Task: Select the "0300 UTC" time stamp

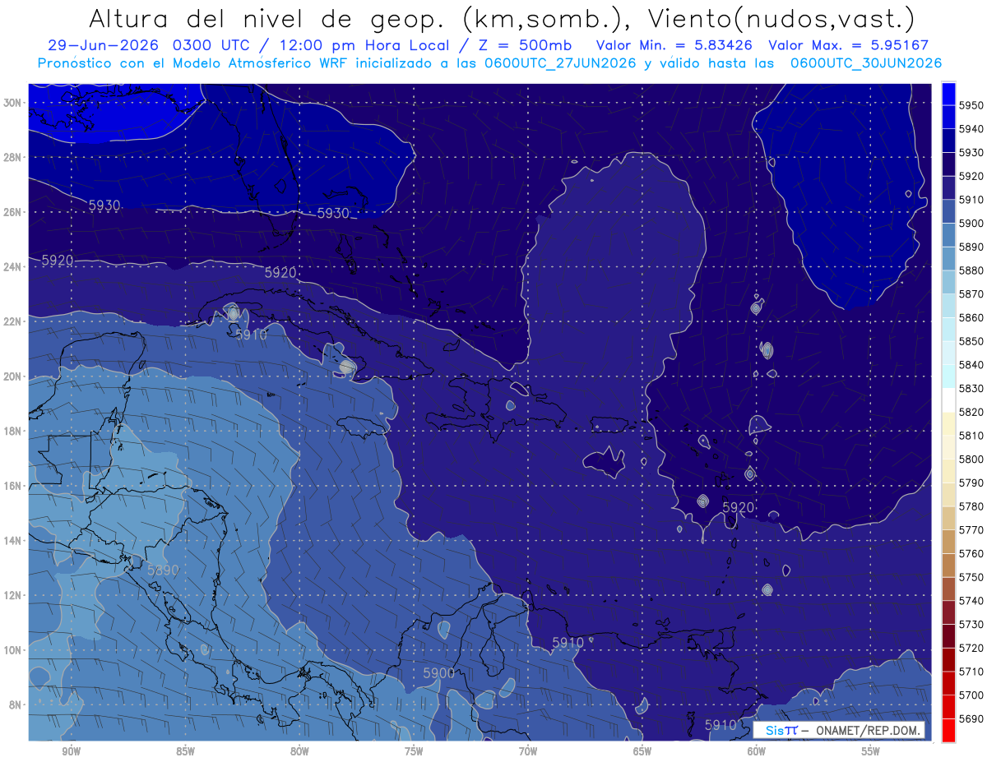Action: pyautogui.click(x=215, y=46)
